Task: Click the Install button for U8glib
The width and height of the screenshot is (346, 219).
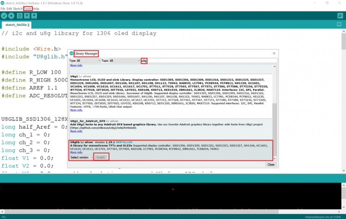Action: (101, 157)
